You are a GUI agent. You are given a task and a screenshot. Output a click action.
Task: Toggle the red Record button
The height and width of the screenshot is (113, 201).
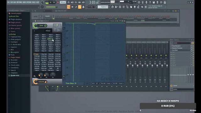(x=58, y=3)
